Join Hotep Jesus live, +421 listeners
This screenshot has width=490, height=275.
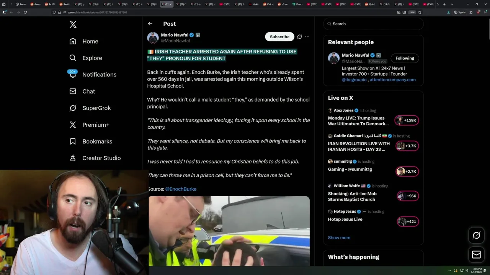point(407,222)
